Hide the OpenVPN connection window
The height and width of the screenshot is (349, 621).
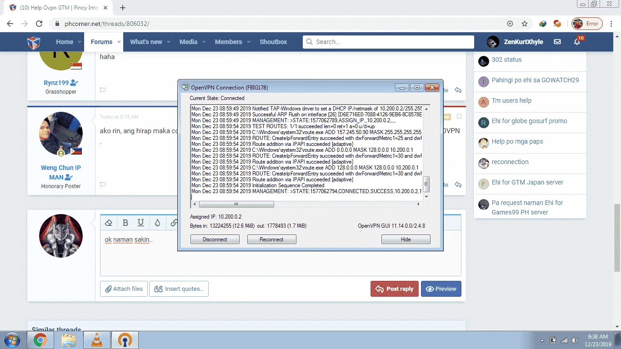(x=406, y=239)
